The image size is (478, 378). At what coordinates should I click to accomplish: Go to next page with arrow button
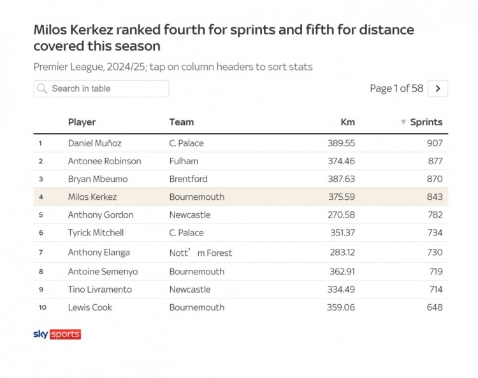[x=438, y=88]
